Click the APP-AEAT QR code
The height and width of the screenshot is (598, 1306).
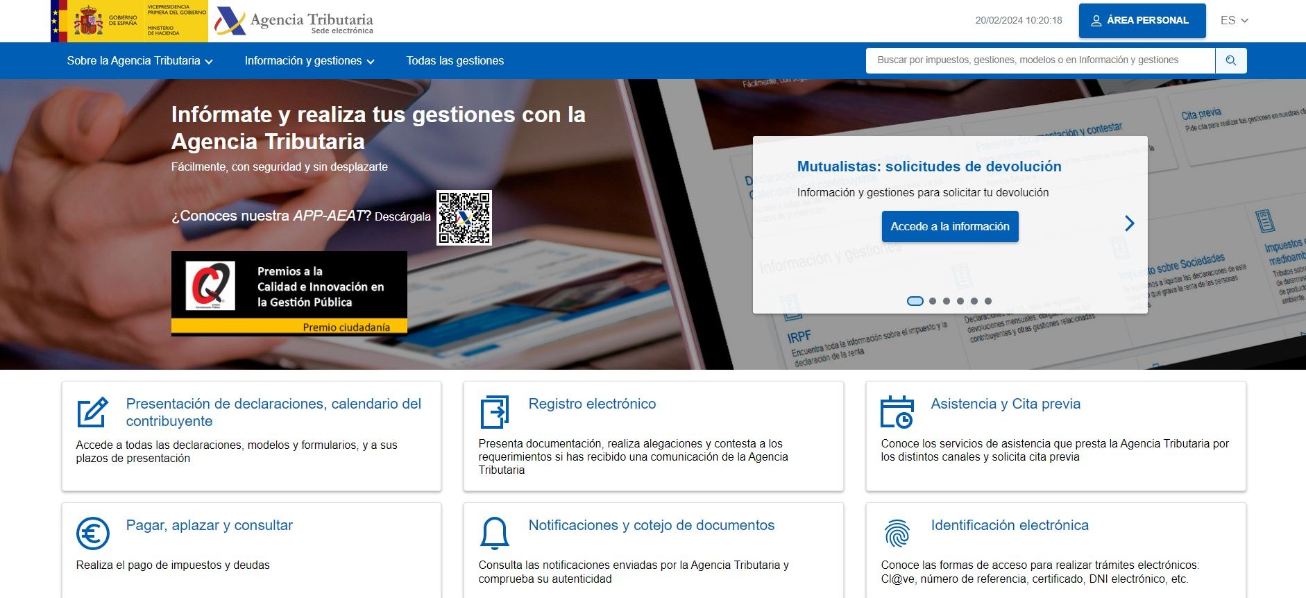pyautogui.click(x=464, y=218)
